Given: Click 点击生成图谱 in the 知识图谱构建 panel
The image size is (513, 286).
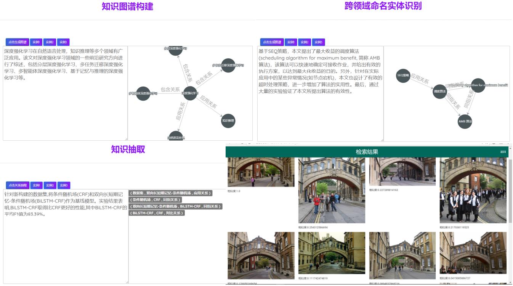Looking at the screenshot, I should click(x=18, y=42).
